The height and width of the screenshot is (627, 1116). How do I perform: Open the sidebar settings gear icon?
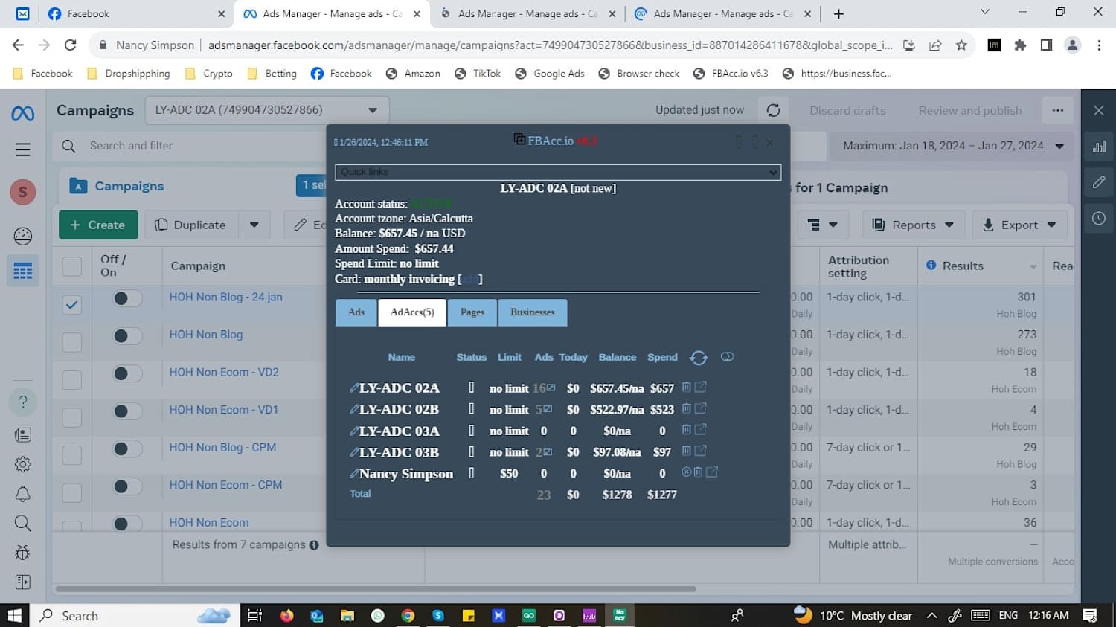pyautogui.click(x=23, y=464)
